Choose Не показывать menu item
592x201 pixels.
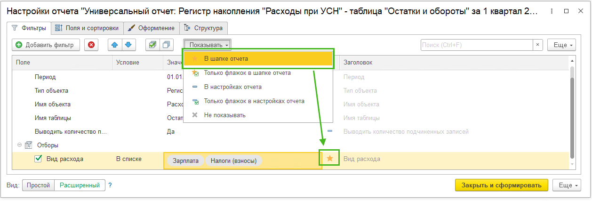[258, 115]
